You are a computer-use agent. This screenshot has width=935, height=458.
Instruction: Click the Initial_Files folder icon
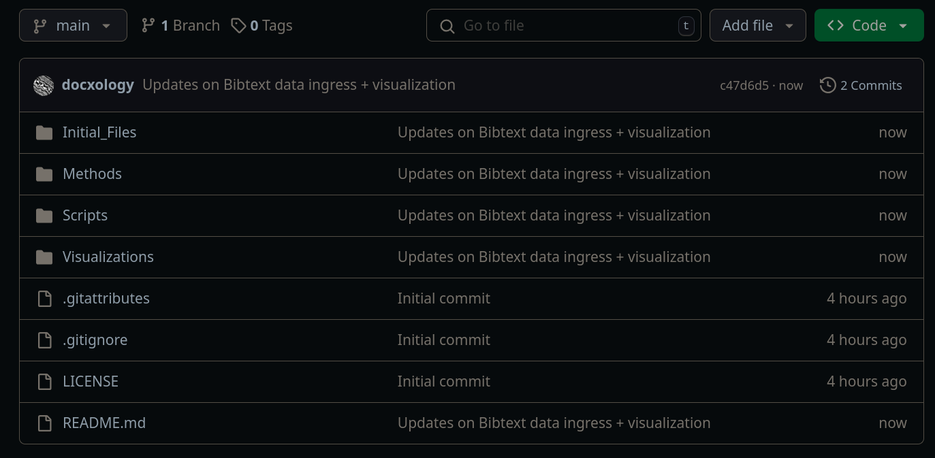[x=44, y=133]
